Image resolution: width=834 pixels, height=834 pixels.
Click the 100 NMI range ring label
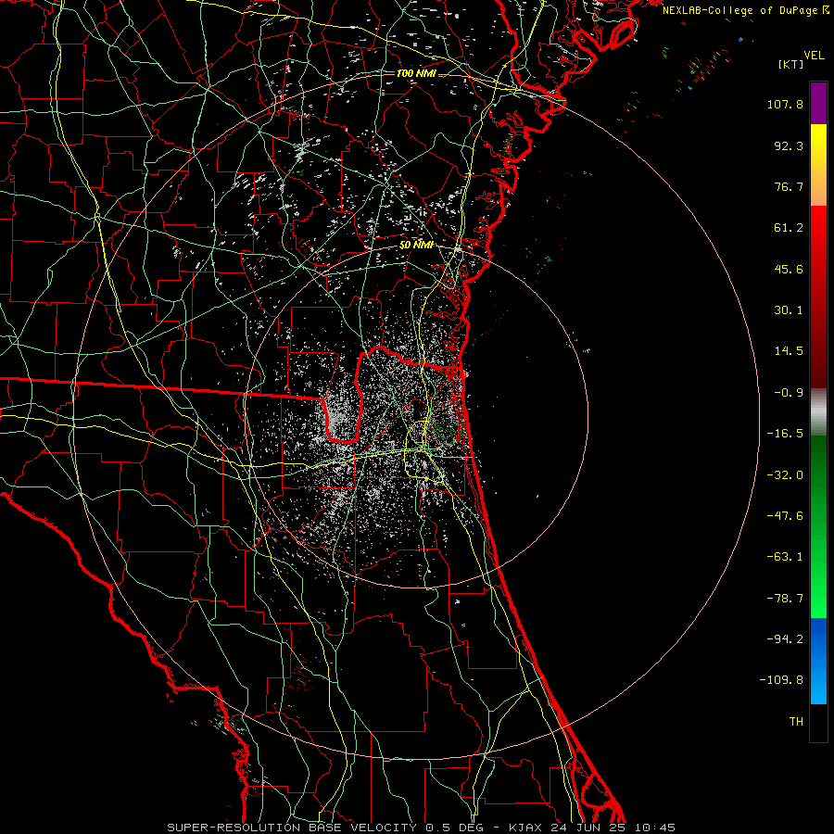click(416, 73)
